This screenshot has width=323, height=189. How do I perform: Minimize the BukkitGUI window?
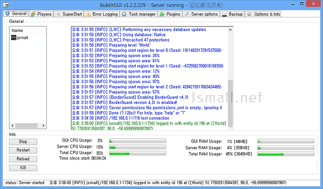(x=293, y=4)
